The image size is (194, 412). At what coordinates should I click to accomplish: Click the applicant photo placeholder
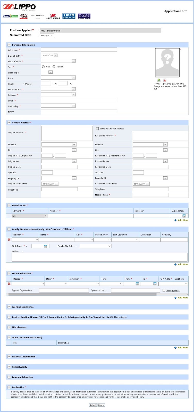(167, 63)
